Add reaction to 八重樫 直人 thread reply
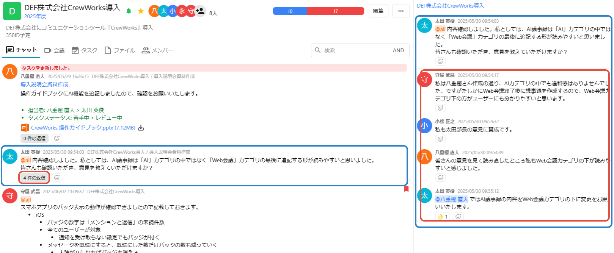Viewport: 614px width, 253px height. pos(440,178)
